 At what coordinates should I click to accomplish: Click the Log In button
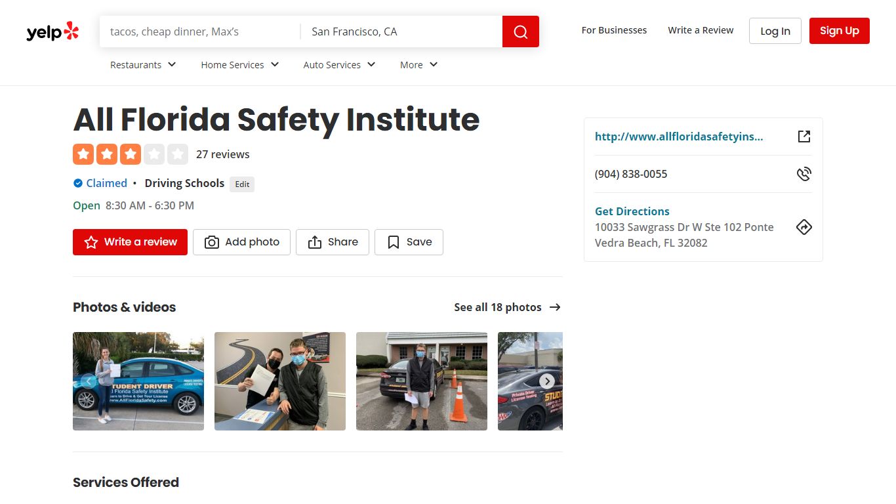(x=775, y=31)
